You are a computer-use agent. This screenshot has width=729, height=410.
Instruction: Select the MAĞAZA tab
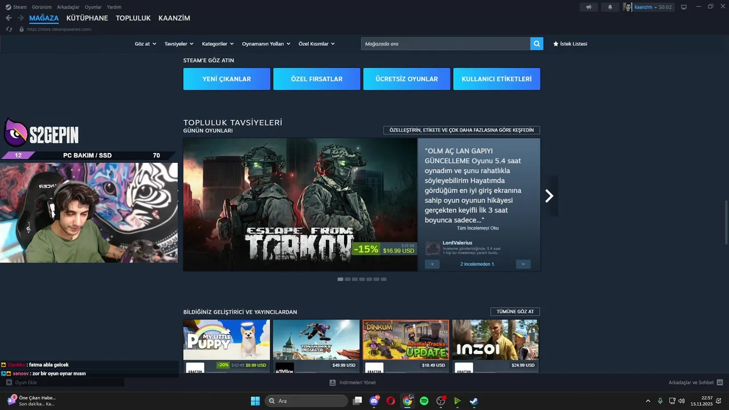(x=44, y=18)
